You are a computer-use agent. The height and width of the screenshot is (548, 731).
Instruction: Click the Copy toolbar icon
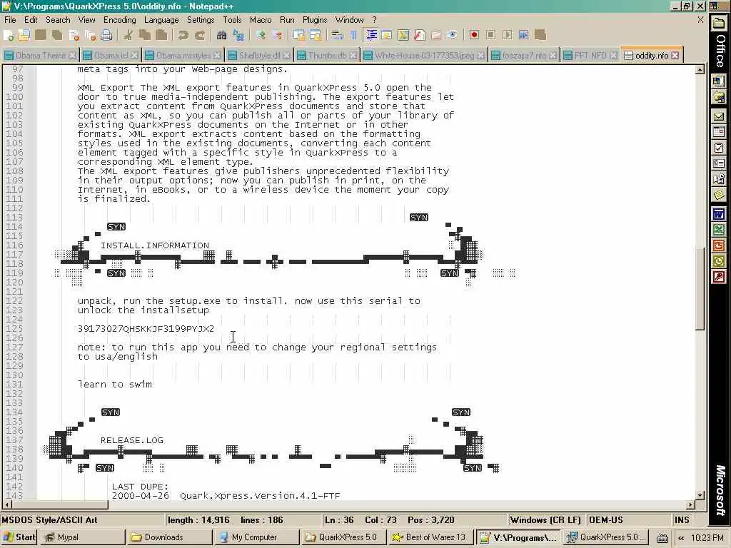145,36
